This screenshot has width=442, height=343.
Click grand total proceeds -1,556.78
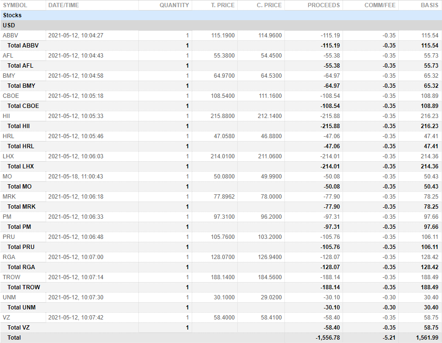[328, 338]
